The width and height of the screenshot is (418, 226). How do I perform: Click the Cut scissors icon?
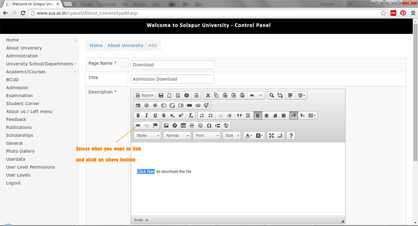tap(208, 95)
